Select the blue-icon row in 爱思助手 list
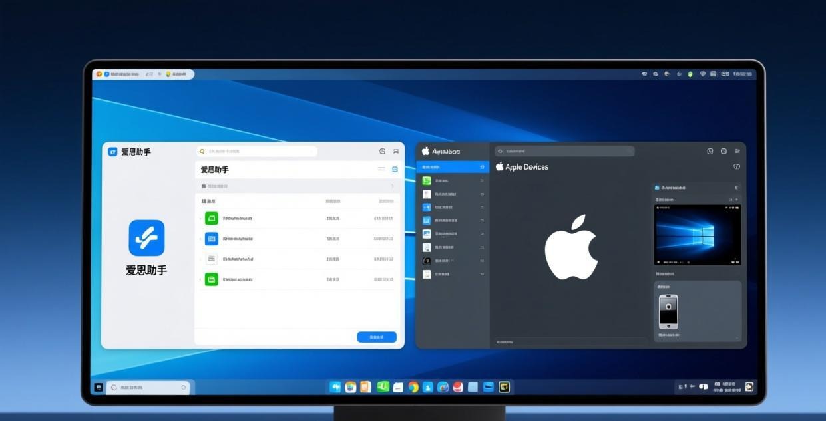826x421 pixels. click(298, 239)
